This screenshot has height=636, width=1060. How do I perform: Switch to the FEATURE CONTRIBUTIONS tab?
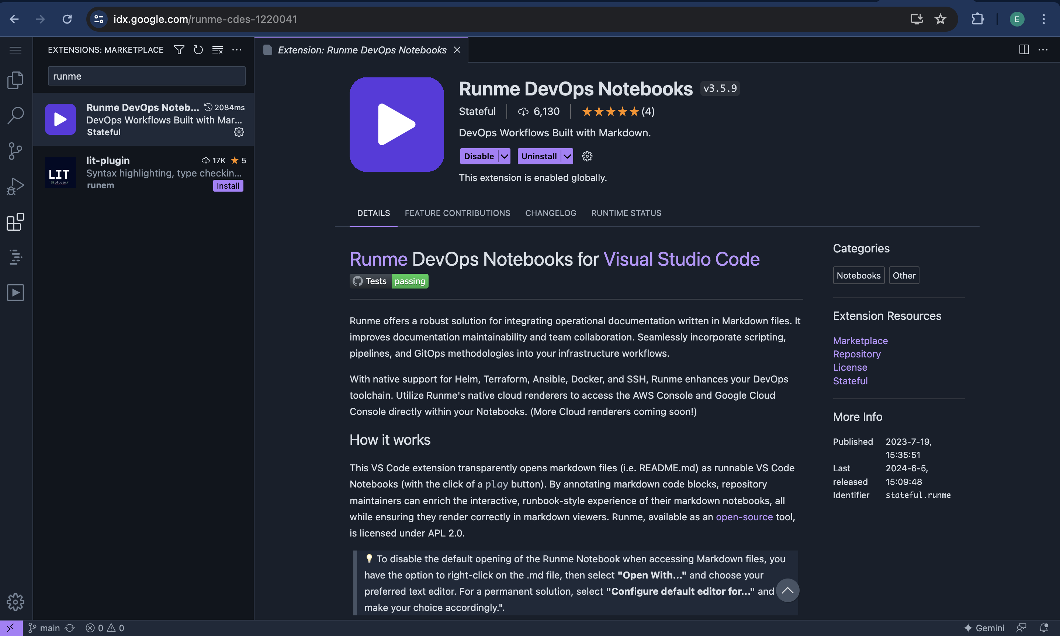click(457, 213)
